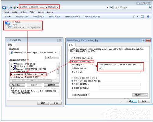Viewport: 153px width, 122px height.
Task: Cancel the 本地连接 属性 dialog
Action: pyautogui.click(x=56, y=103)
